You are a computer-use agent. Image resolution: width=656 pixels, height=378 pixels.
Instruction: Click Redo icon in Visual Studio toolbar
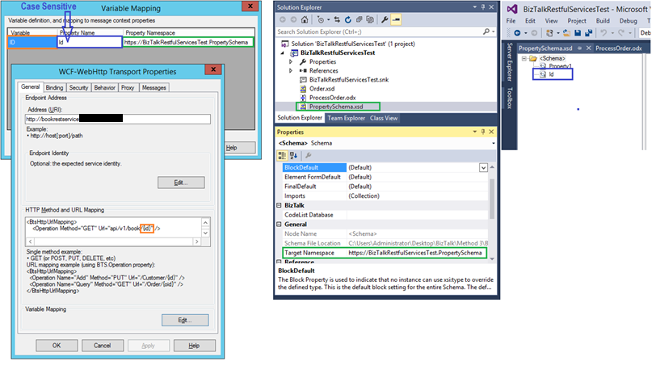[621, 32]
